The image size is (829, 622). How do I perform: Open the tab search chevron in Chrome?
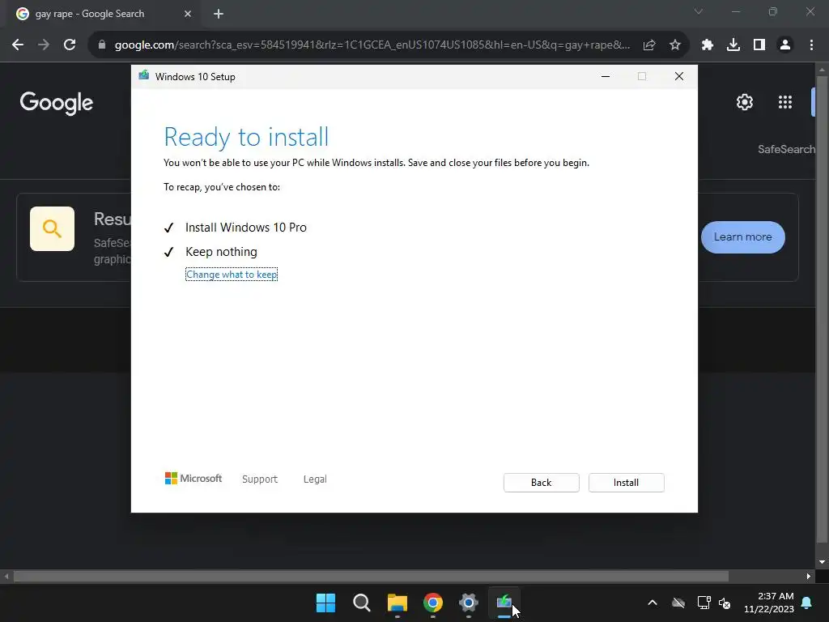click(699, 11)
